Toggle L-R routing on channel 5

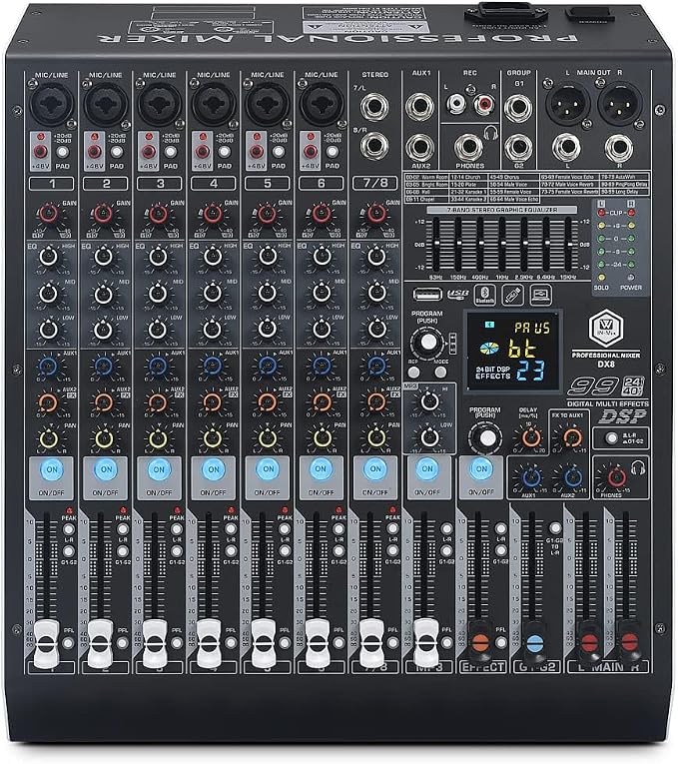coord(284,529)
